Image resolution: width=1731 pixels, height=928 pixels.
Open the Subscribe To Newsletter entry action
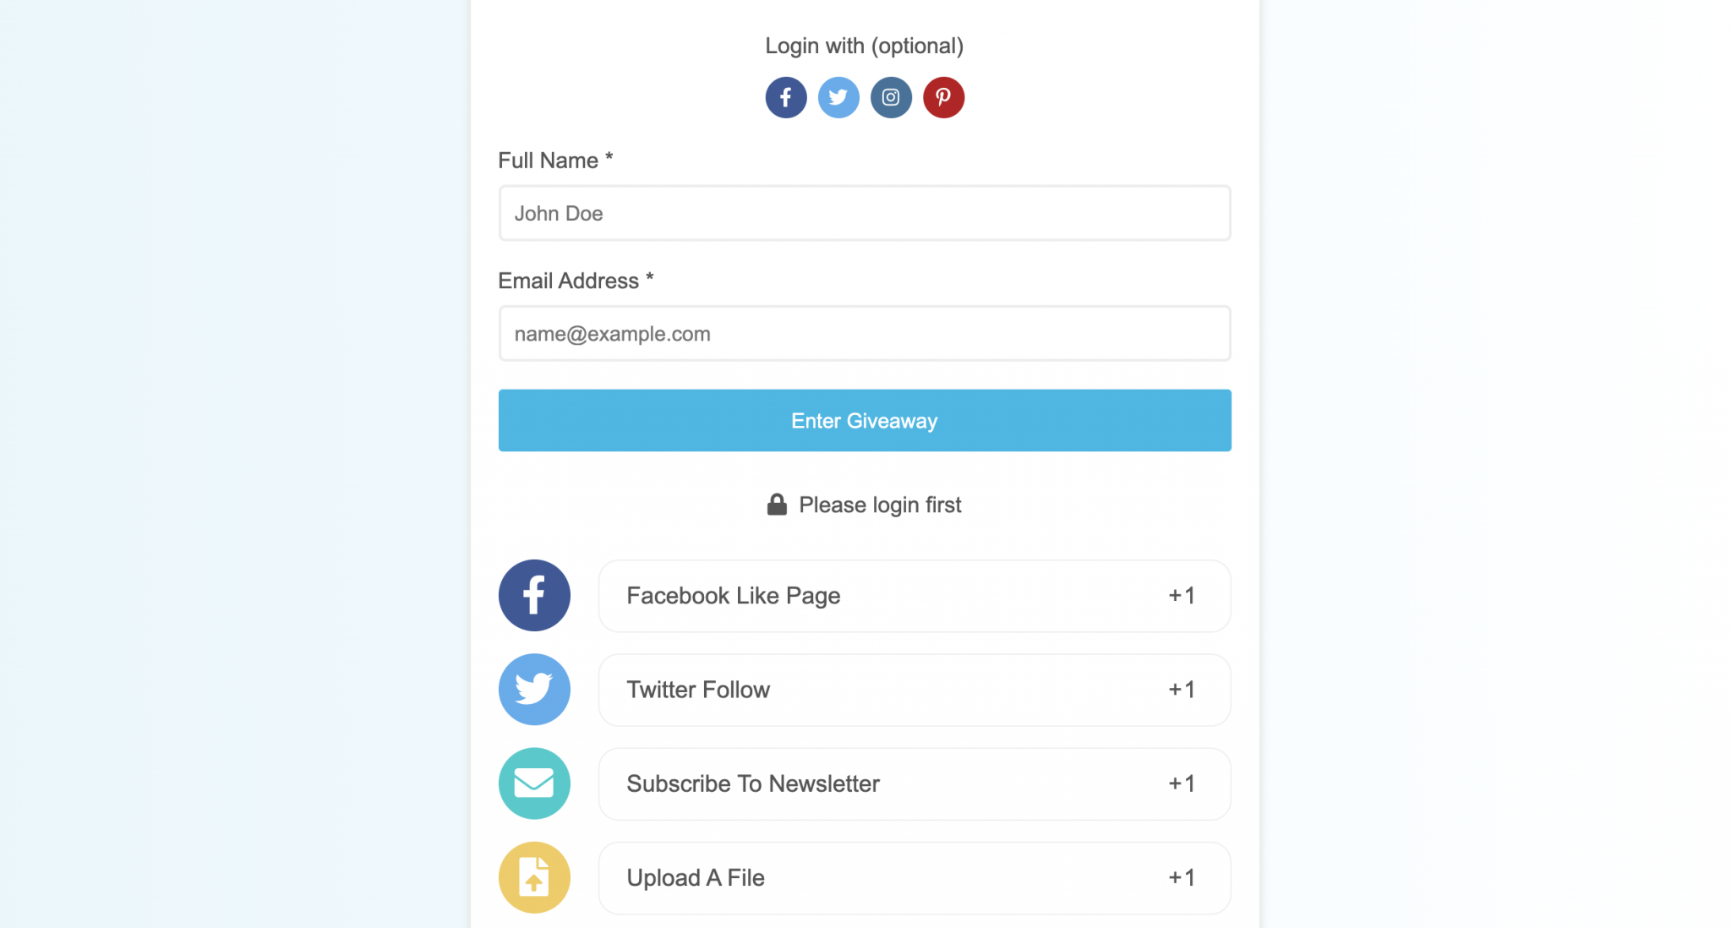pos(915,783)
